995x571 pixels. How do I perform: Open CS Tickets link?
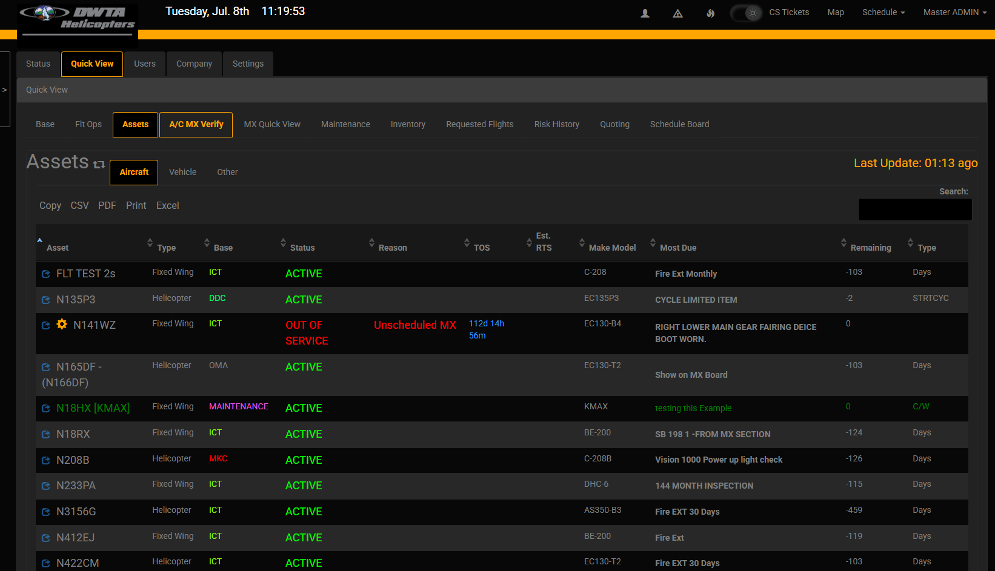point(789,12)
